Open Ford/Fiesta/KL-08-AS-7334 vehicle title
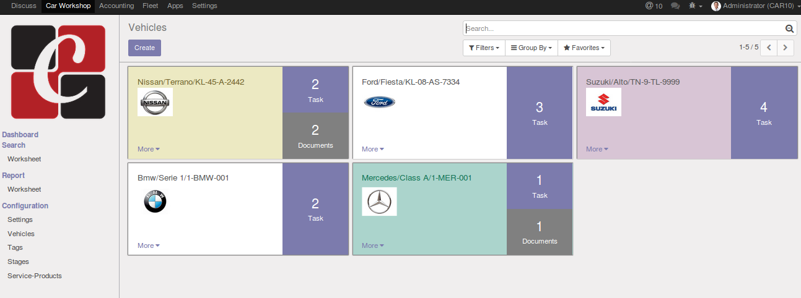Viewport: 801px width, 298px height. point(411,82)
